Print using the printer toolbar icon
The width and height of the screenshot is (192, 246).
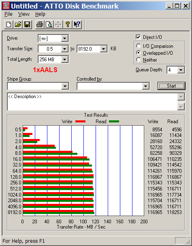40,25
